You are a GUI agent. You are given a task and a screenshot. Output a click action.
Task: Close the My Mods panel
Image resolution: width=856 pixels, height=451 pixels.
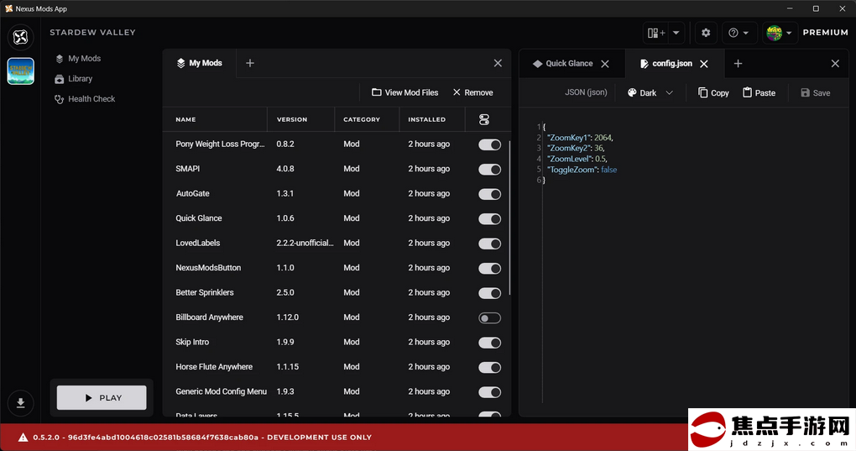click(x=498, y=63)
